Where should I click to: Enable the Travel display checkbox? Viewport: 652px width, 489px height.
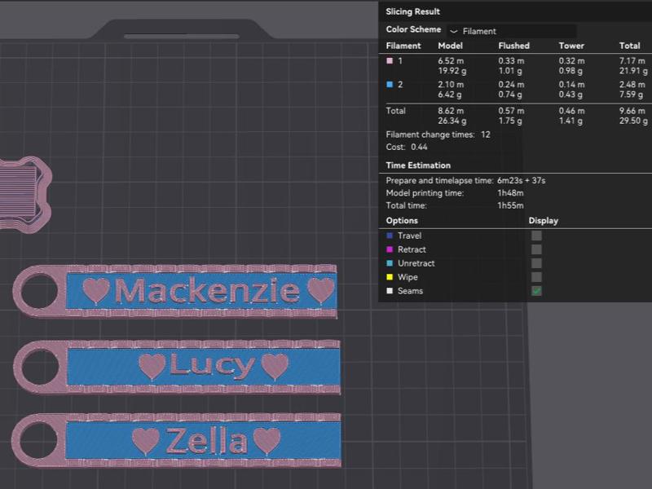pyautogui.click(x=535, y=236)
